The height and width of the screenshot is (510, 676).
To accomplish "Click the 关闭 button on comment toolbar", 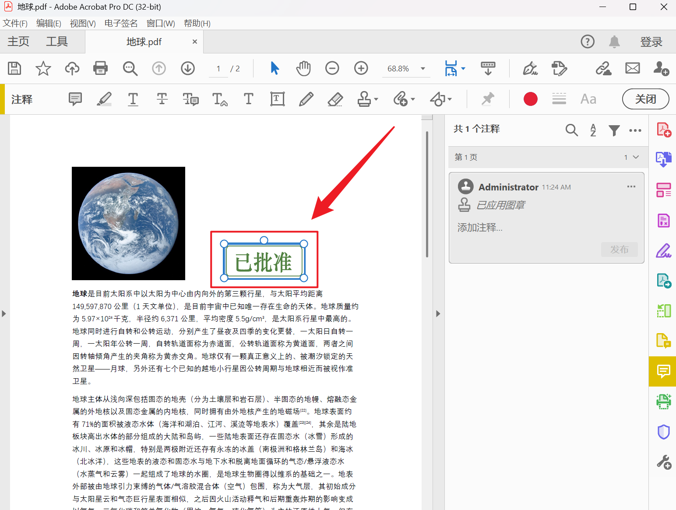I will (645, 99).
